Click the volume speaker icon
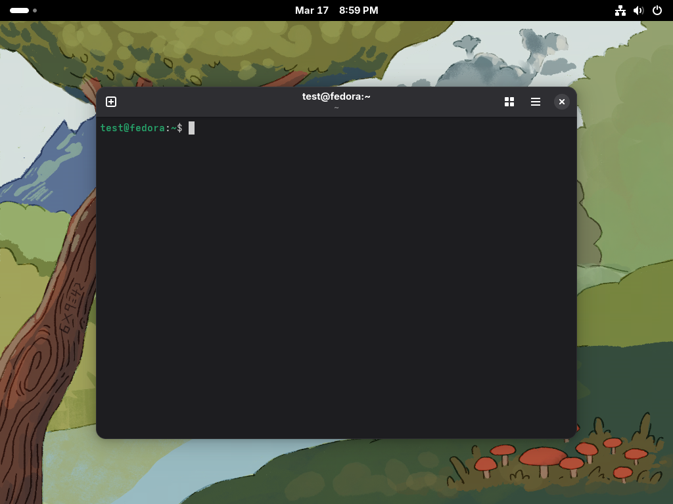Viewport: 673px width, 504px height. coord(639,10)
